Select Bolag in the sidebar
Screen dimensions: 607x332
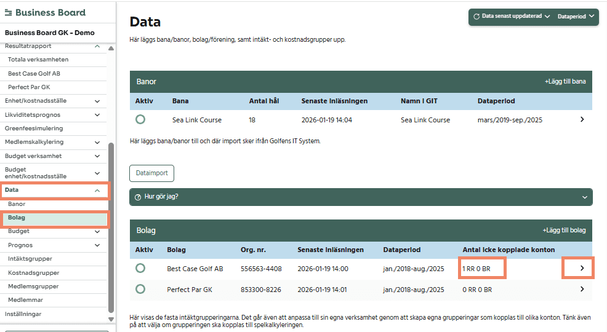(17, 218)
